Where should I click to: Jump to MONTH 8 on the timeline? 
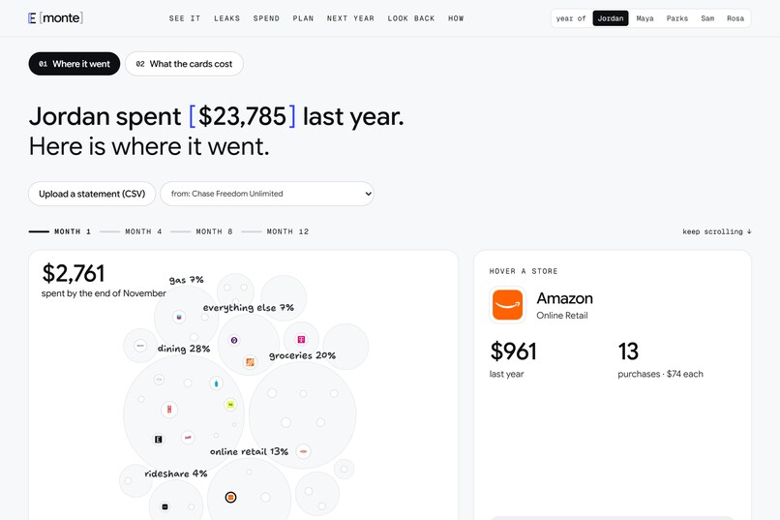pyautogui.click(x=201, y=231)
